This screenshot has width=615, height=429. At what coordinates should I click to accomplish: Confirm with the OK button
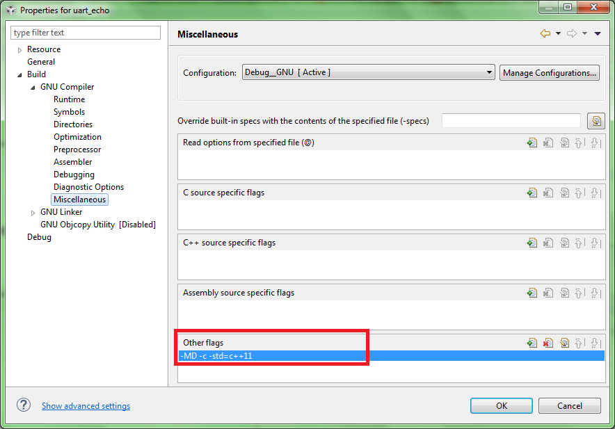[502, 406]
